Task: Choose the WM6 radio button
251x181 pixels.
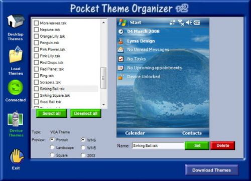Action: click(83, 140)
